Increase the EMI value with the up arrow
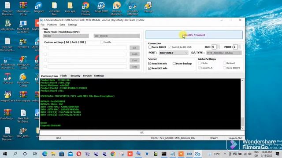Screen dimensions: 282x158 tap(218, 46)
